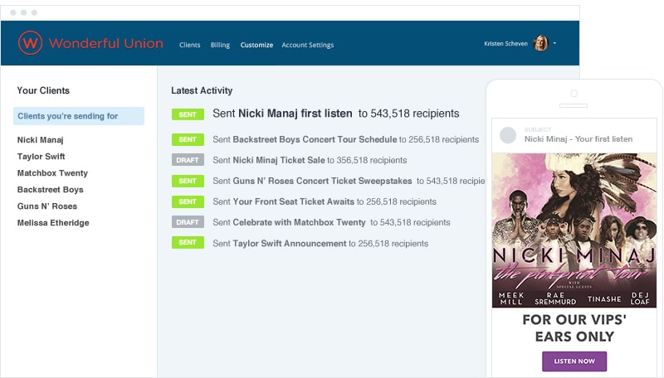Click Kristen Scheven's profile avatar

tap(540, 44)
